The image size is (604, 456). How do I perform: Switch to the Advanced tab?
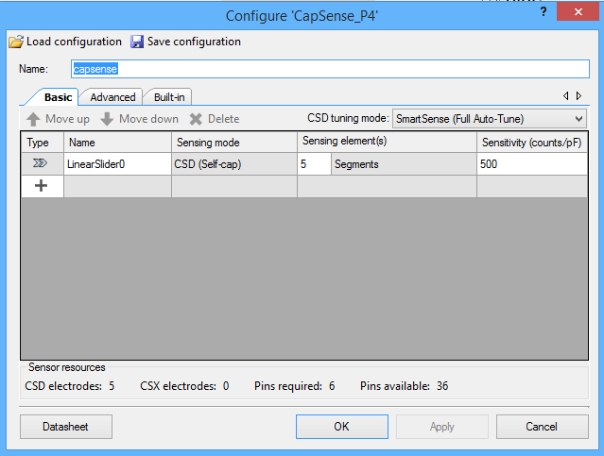click(x=112, y=97)
